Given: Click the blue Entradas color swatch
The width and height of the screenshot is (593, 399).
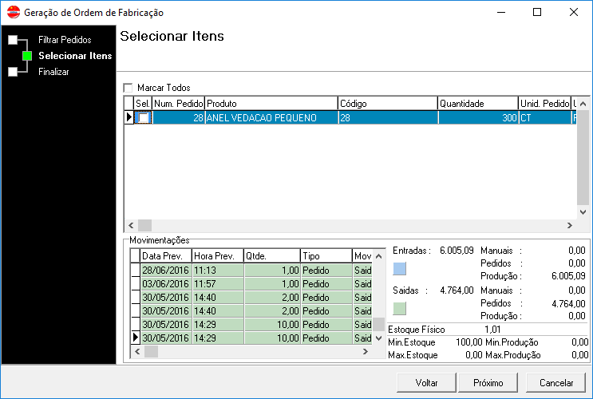Looking at the screenshot, I should tap(401, 268).
